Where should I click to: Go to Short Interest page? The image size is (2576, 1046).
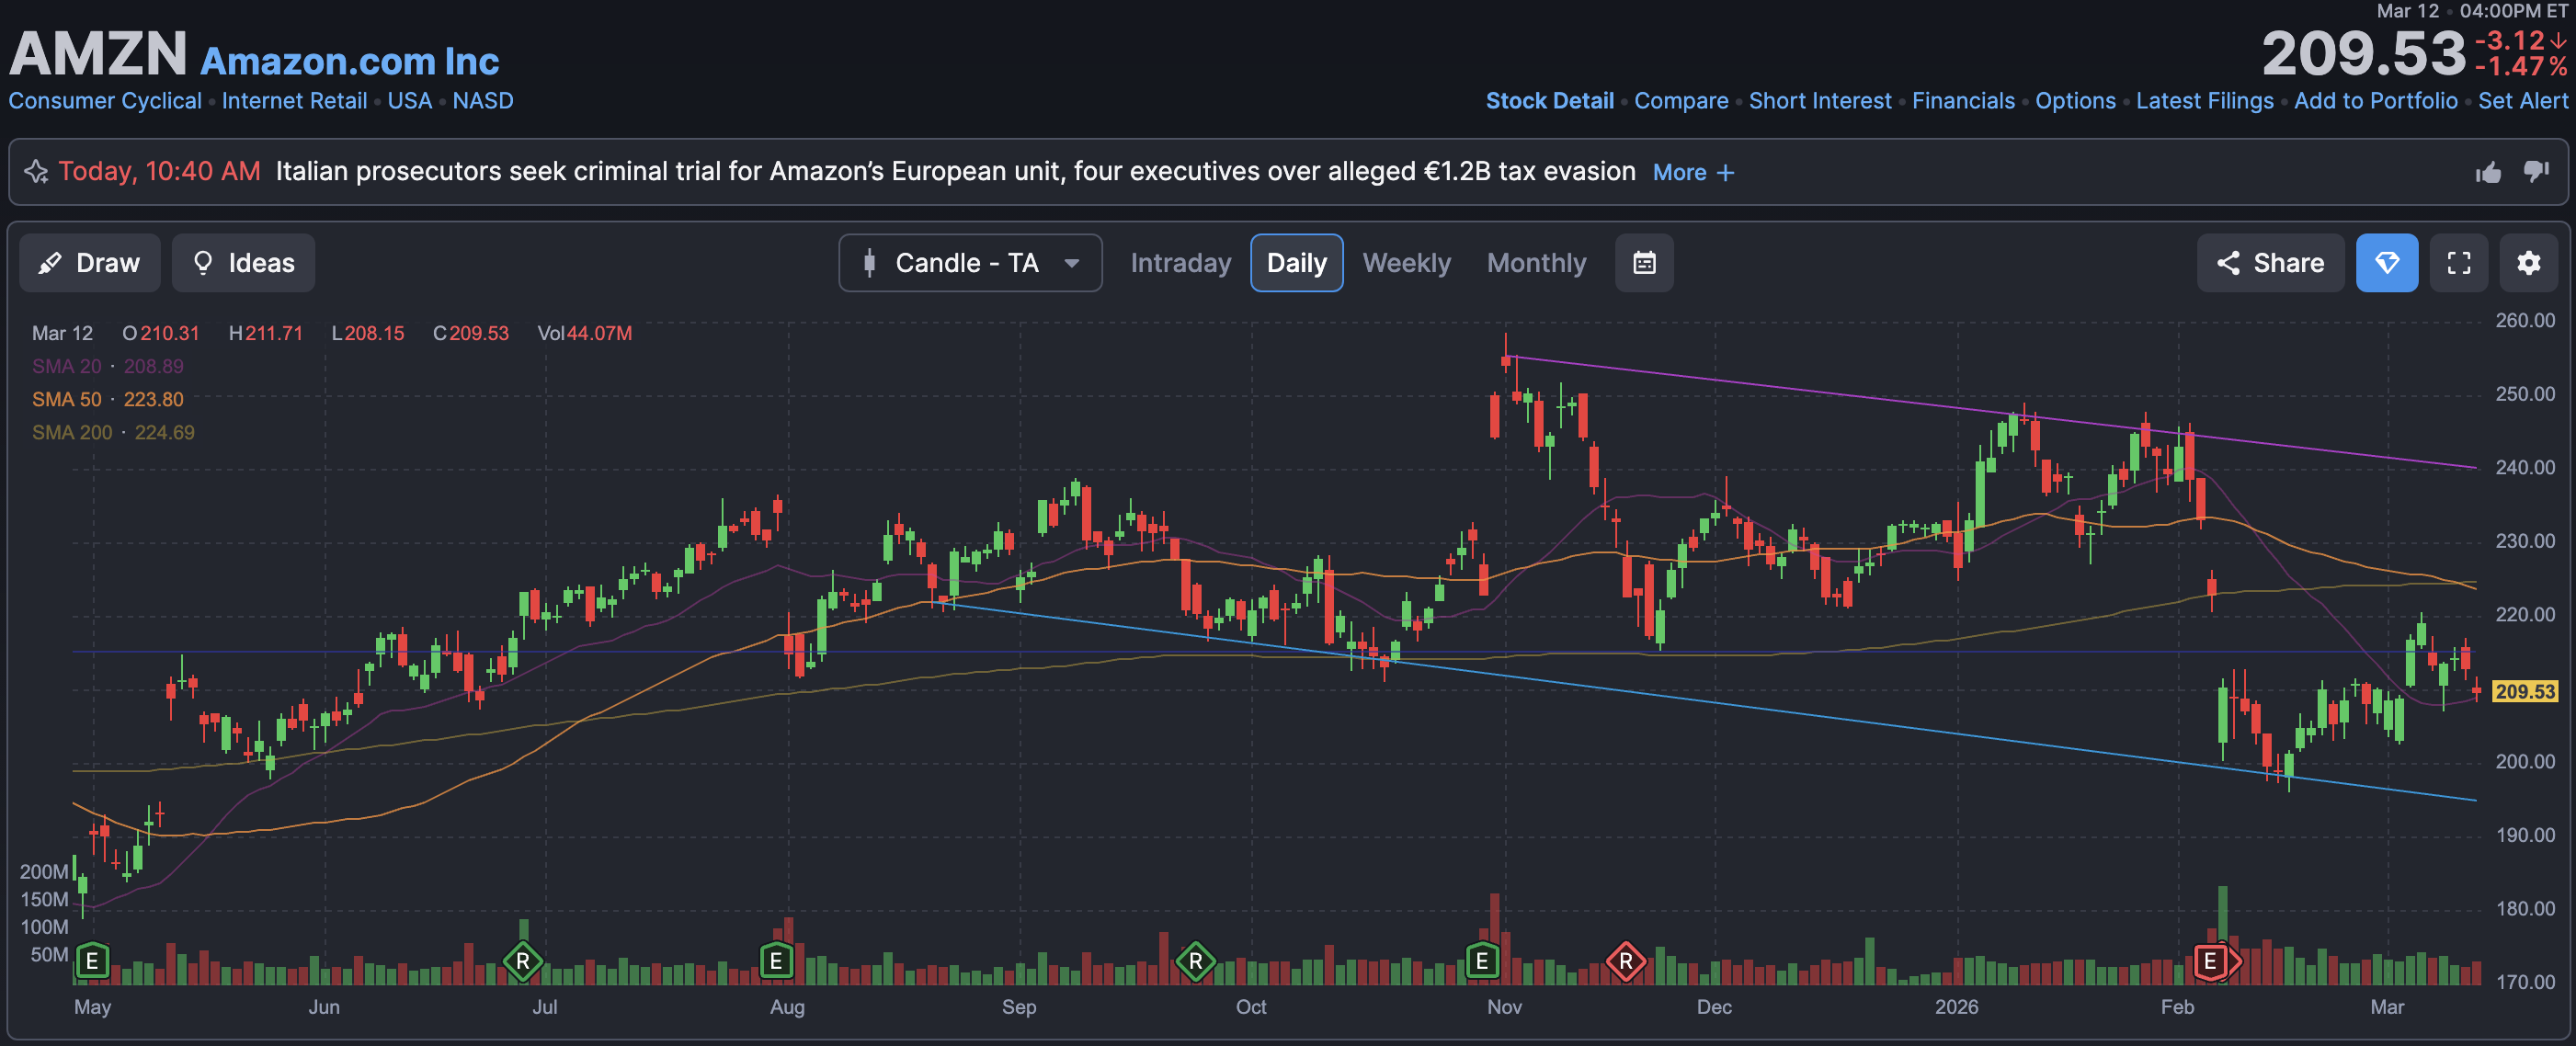[1820, 101]
